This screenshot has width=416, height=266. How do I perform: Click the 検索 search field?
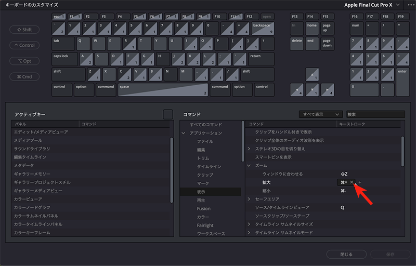click(375, 114)
